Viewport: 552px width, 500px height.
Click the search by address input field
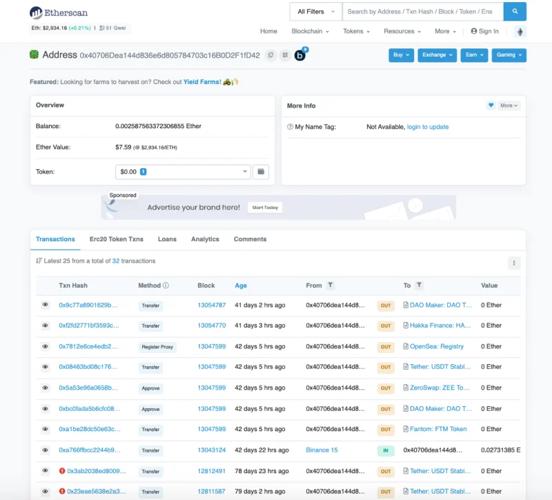423,12
